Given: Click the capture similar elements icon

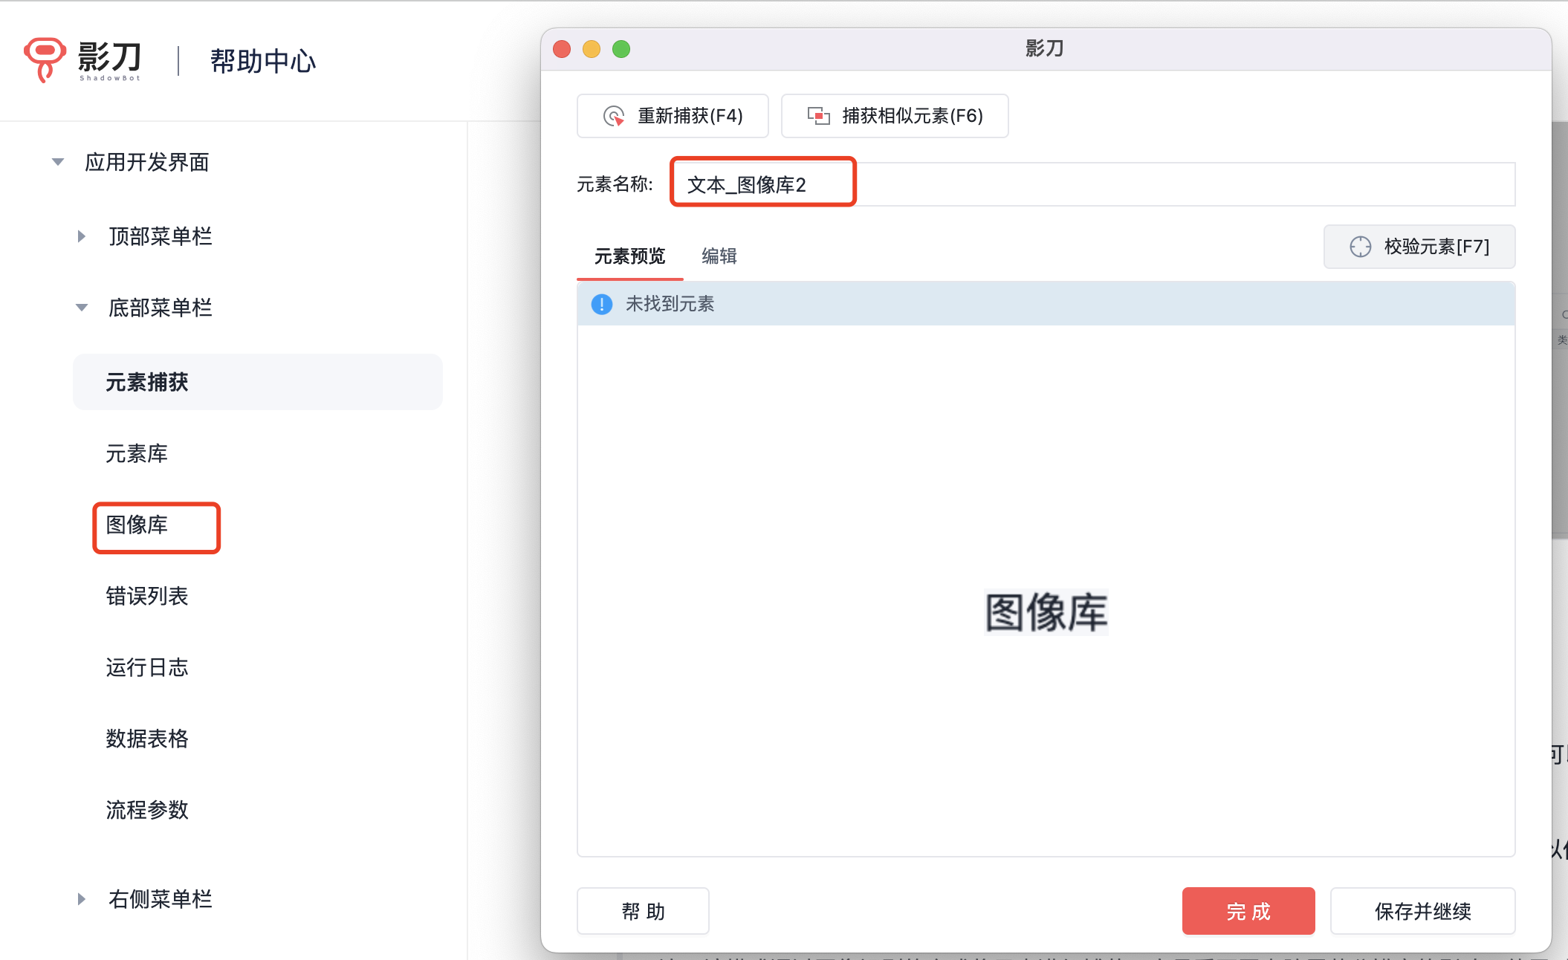Looking at the screenshot, I should coord(818,116).
